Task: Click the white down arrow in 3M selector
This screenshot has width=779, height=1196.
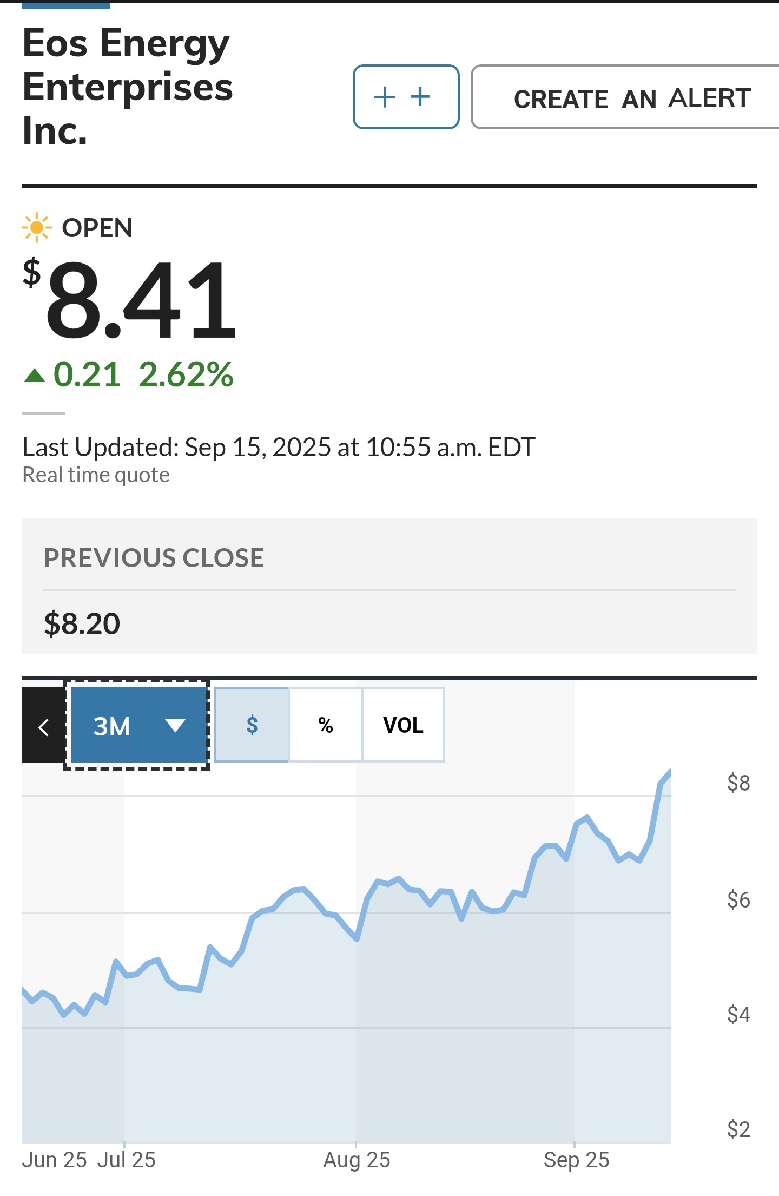Action: 175,725
